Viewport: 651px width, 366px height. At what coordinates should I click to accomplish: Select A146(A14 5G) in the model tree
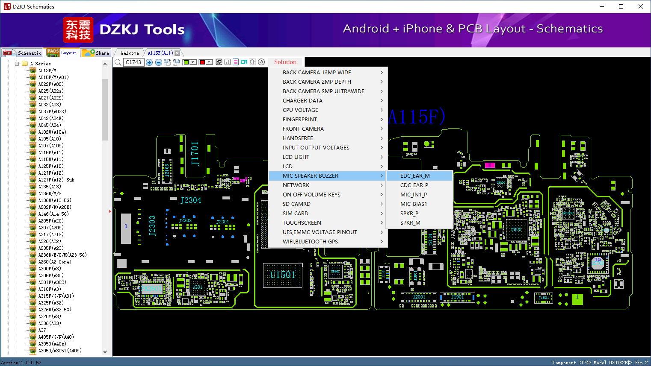[53, 214]
